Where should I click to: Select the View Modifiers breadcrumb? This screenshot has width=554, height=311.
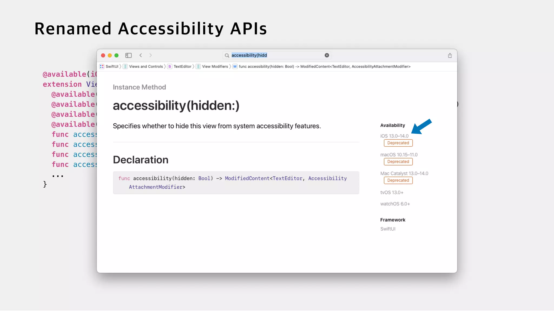(x=215, y=66)
